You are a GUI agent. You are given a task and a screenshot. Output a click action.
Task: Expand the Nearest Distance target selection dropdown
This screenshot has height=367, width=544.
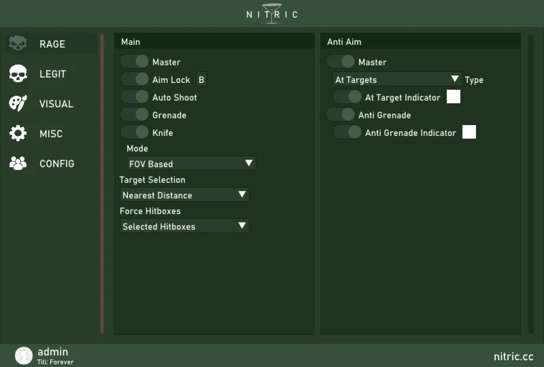[x=184, y=195]
